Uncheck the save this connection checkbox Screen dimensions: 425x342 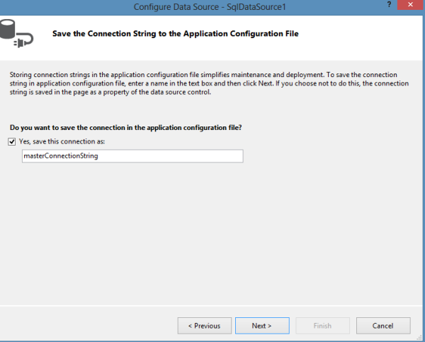(x=12, y=141)
